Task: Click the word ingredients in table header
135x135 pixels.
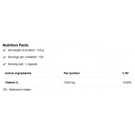Action: coord(23,73)
